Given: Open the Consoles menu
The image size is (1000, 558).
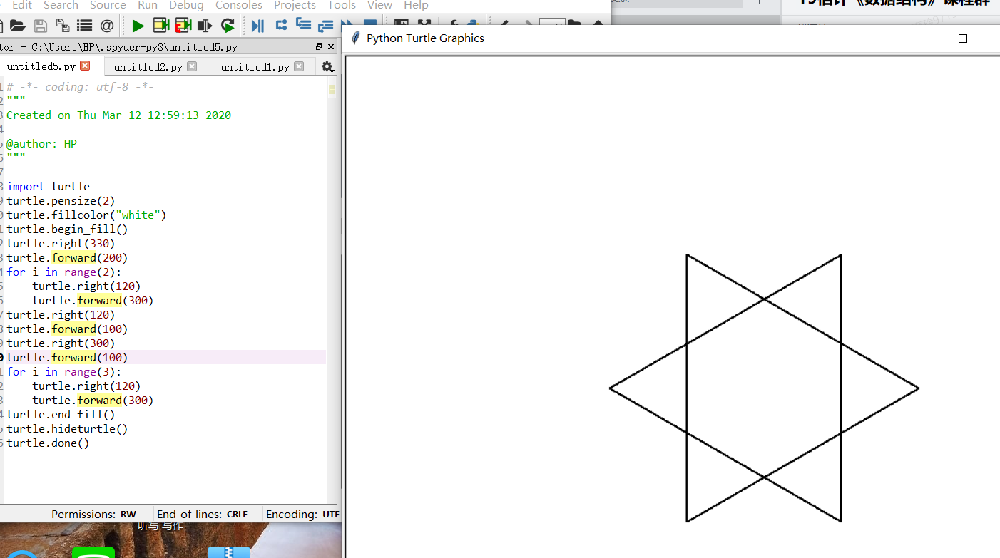Looking at the screenshot, I should [x=239, y=5].
